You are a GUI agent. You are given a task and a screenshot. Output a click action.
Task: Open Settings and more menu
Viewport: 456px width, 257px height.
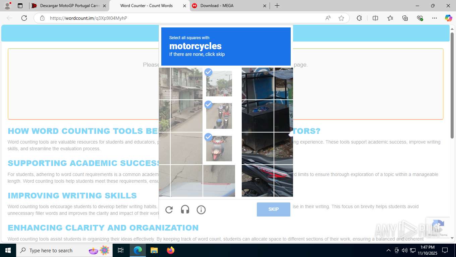(x=435, y=18)
